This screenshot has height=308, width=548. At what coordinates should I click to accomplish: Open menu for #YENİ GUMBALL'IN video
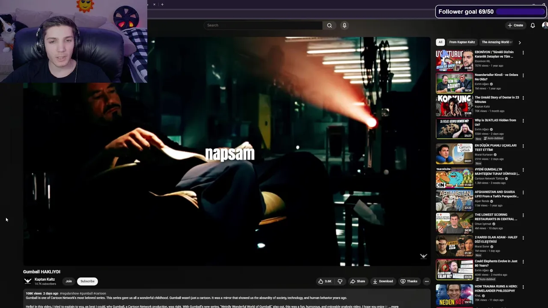(x=523, y=170)
